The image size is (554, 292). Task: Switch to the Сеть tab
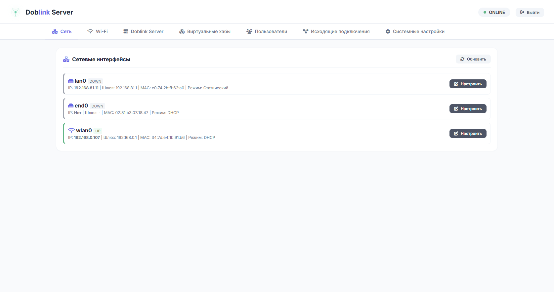click(62, 31)
